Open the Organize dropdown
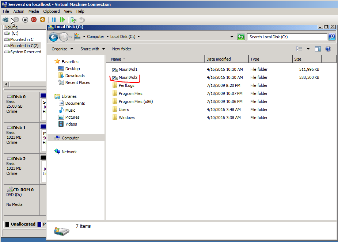The image size is (338, 242). [x=62, y=49]
